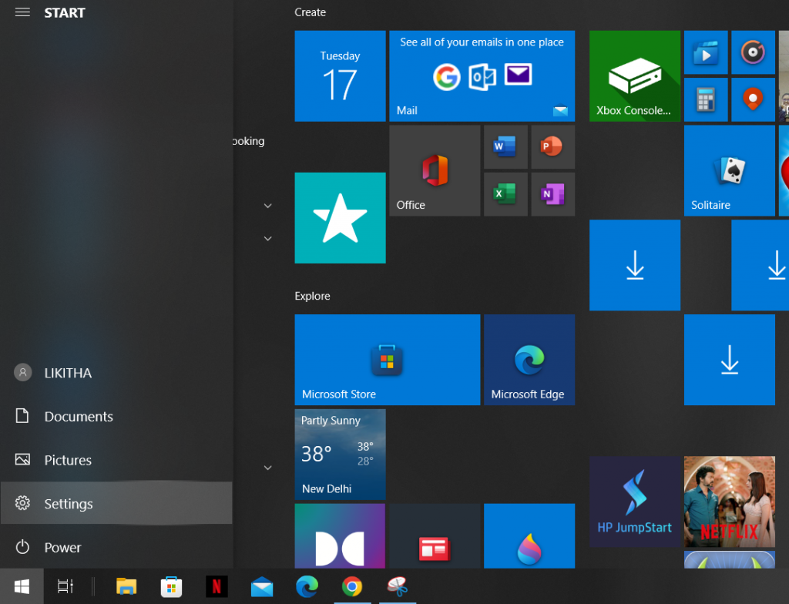Expand the app list chevron beside weather tile
The width and height of the screenshot is (789, 604).
point(267,468)
